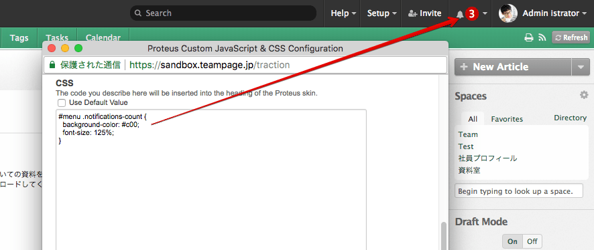The height and width of the screenshot is (250, 594).
Task: Click the Refresh button
Action: [x=571, y=37]
